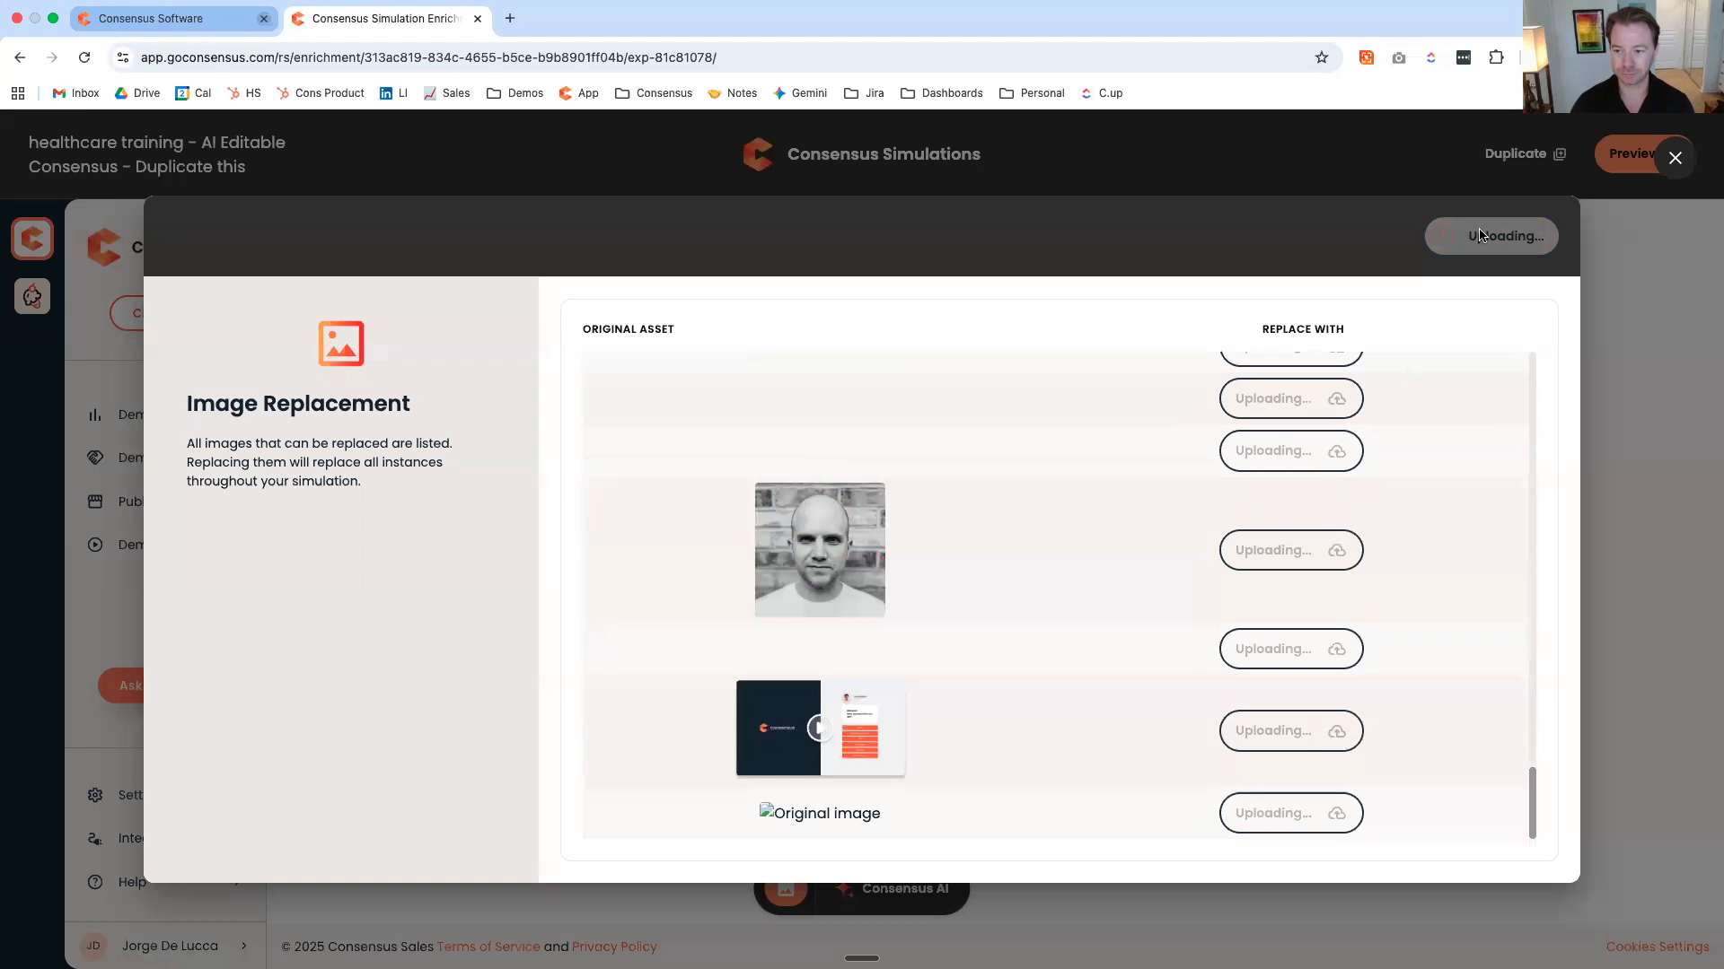Click the black-and-white headshot image thumbnail

tap(819, 549)
